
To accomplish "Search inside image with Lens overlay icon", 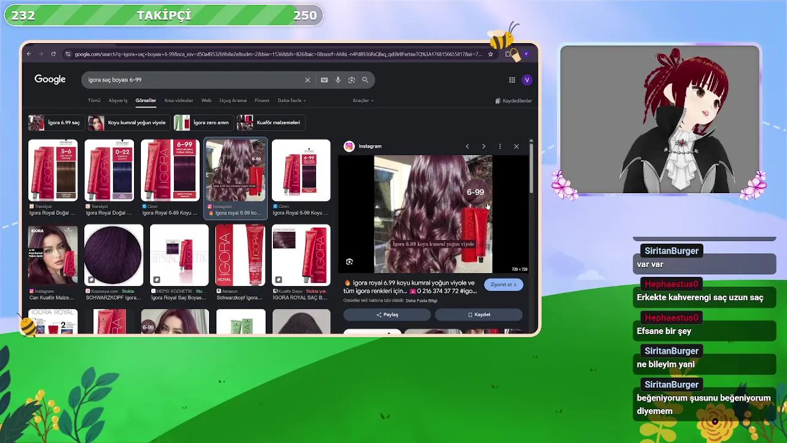I will [349, 261].
